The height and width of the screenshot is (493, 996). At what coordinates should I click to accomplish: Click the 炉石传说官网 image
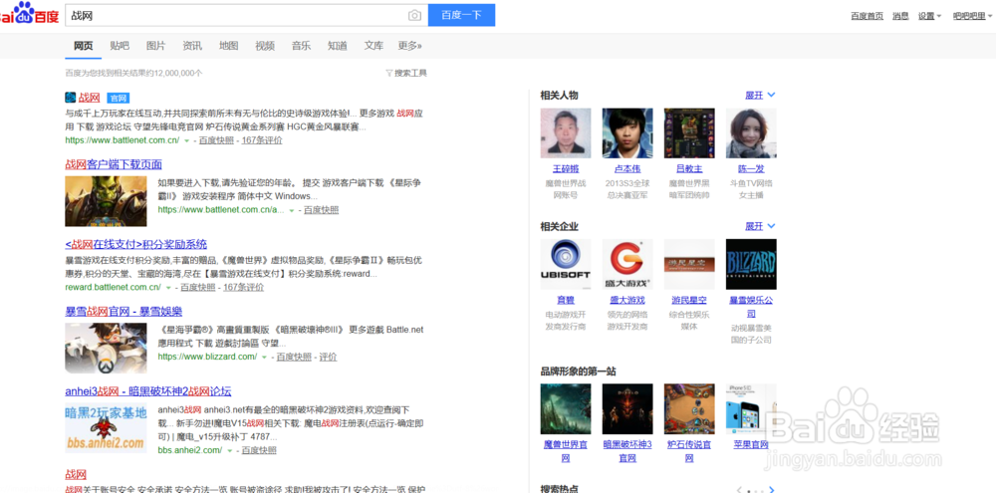click(689, 408)
